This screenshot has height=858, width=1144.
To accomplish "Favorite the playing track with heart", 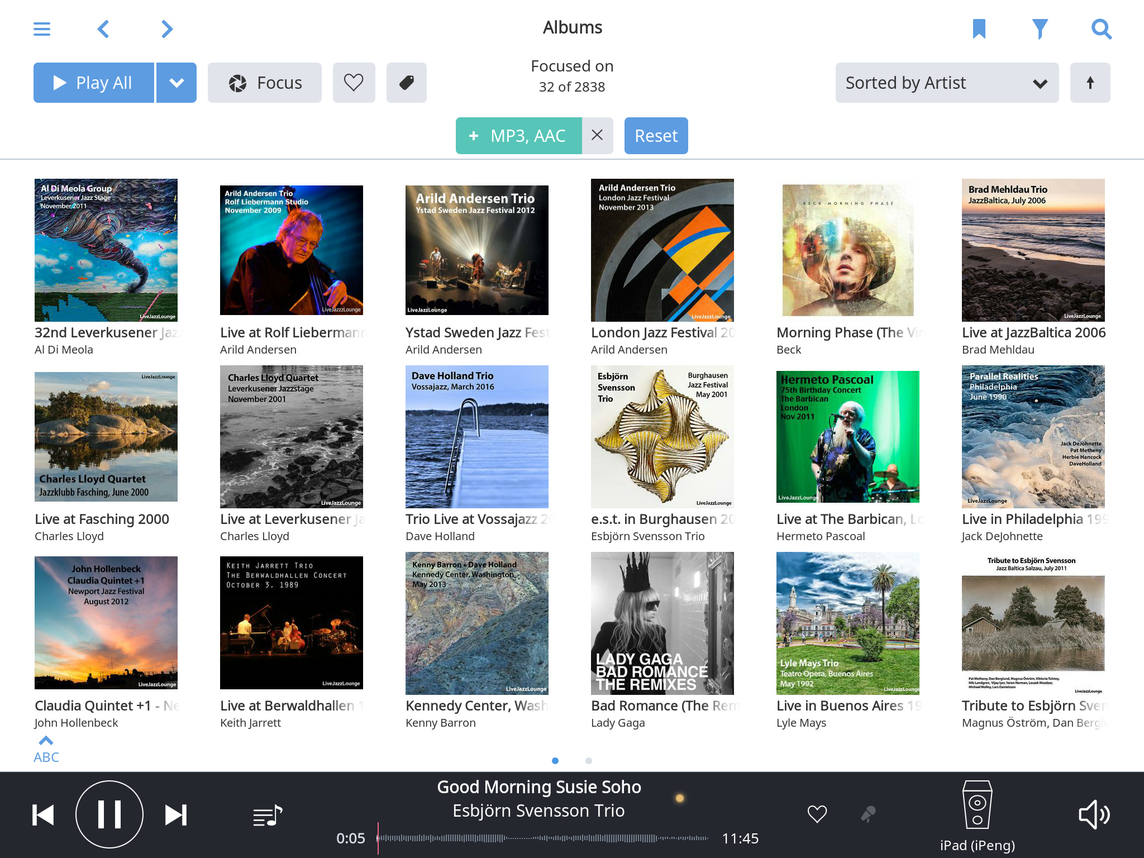I will click(x=817, y=814).
